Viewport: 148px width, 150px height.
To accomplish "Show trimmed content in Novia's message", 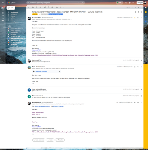I will pos(33,84).
